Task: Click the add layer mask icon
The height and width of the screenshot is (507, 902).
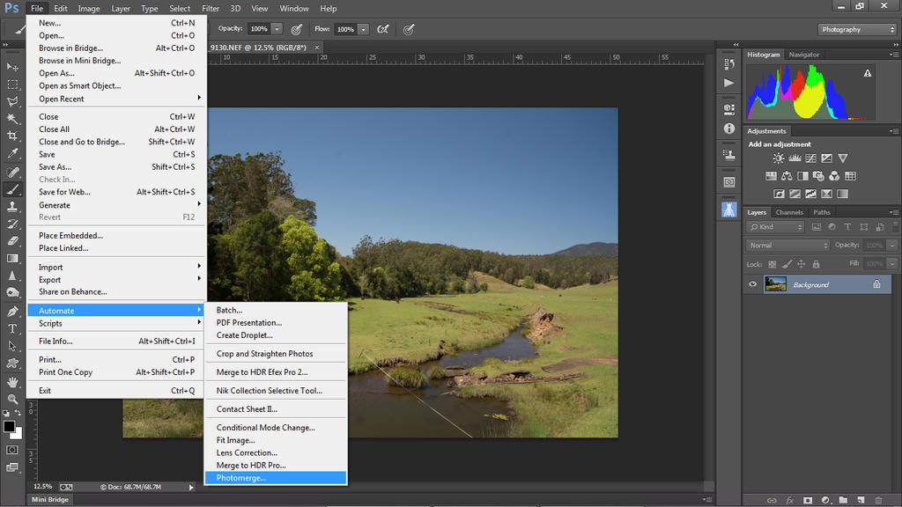Action: click(x=808, y=500)
